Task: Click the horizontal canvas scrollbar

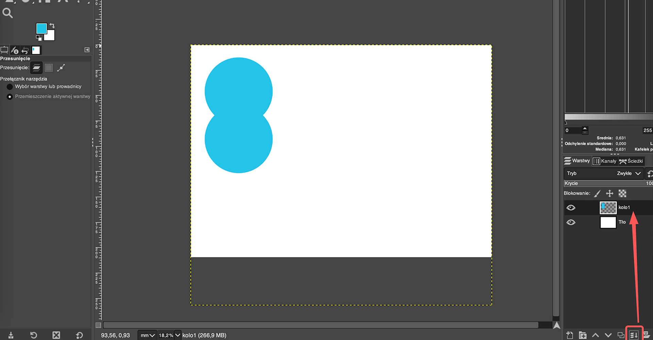Action: pos(321,325)
